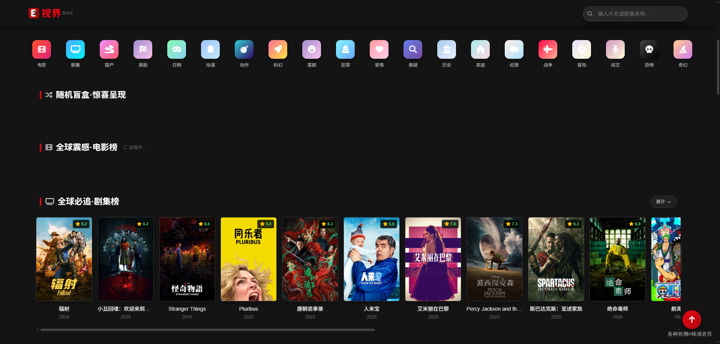Choose the 动作 bomb icon
This screenshot has height=344, width=720.
244,49
